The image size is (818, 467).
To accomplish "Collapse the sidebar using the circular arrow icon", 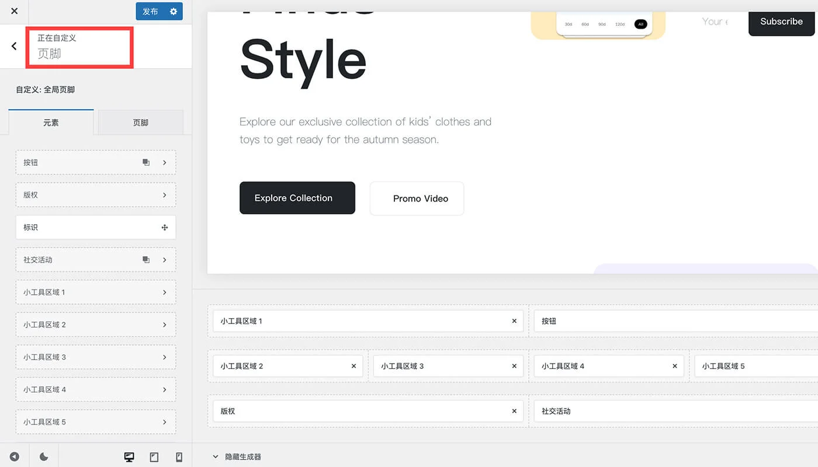I will [15, 456].
